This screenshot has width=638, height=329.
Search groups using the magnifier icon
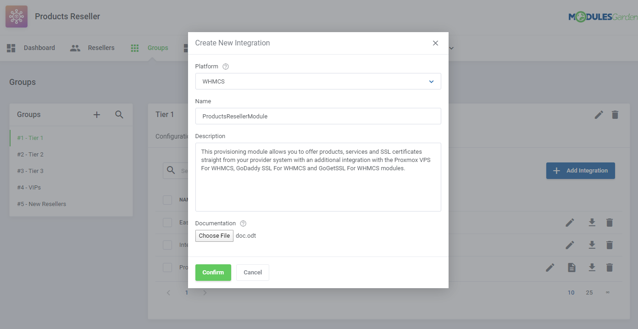pos(119,115)
